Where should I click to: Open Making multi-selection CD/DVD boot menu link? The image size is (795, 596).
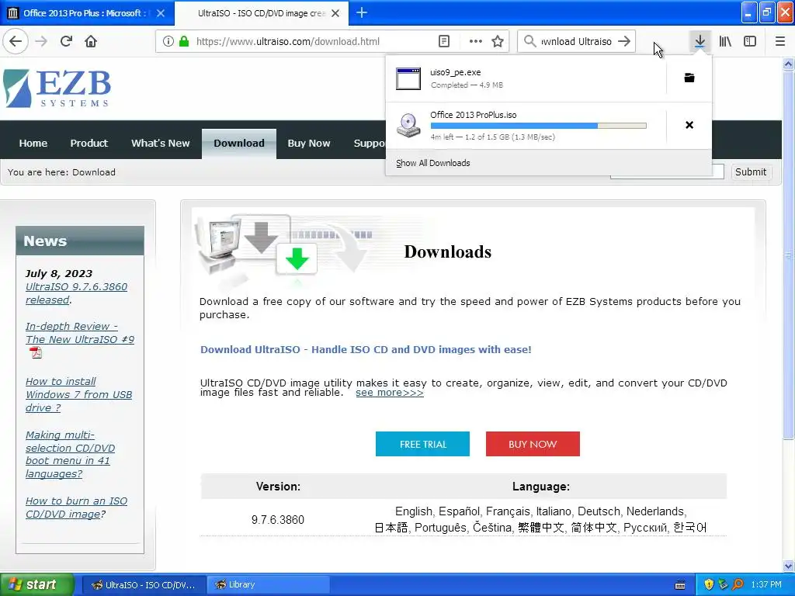[70, 454]
